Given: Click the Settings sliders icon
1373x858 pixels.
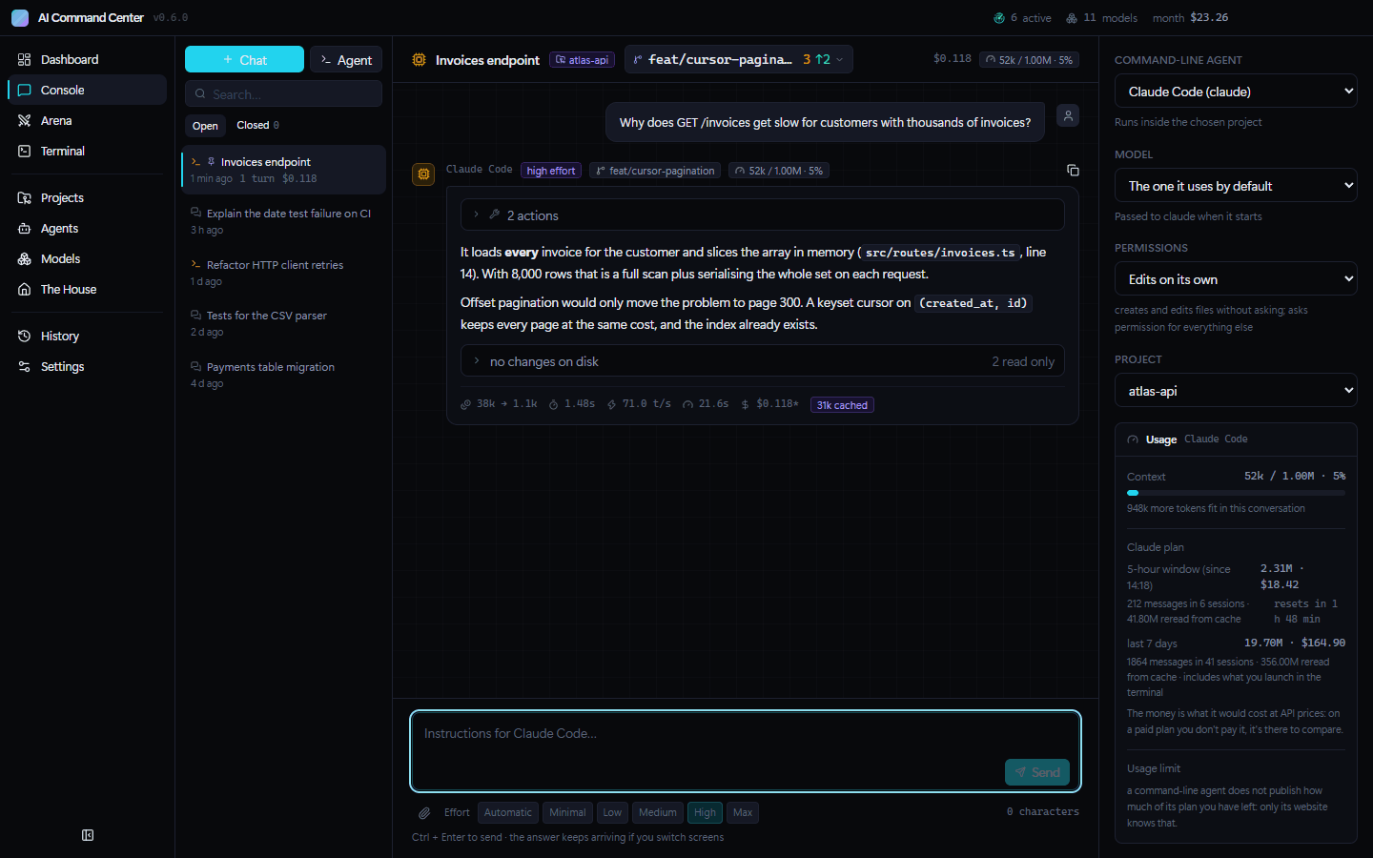Looking at the screenshot, I should (25, 366).
